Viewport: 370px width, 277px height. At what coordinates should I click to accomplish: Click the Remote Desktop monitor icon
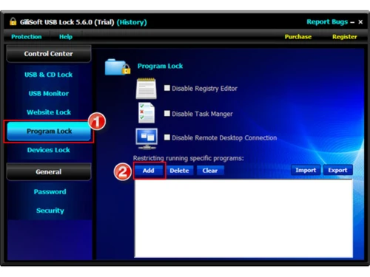click(147, 138)
